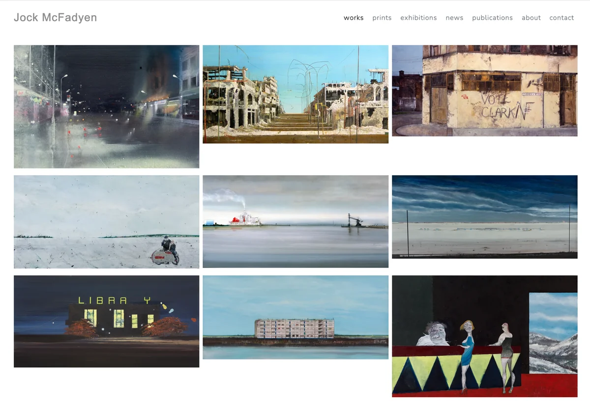Open the rainy night street painting

[x=107, y=107]
